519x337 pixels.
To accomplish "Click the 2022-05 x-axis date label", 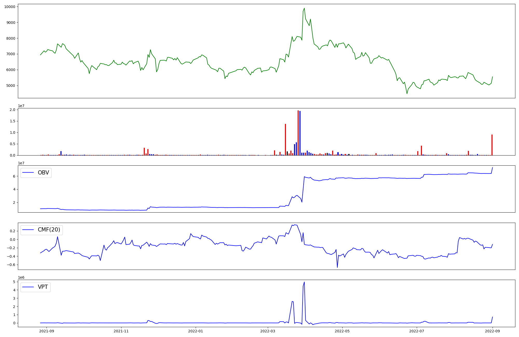I will coord(342,331).
